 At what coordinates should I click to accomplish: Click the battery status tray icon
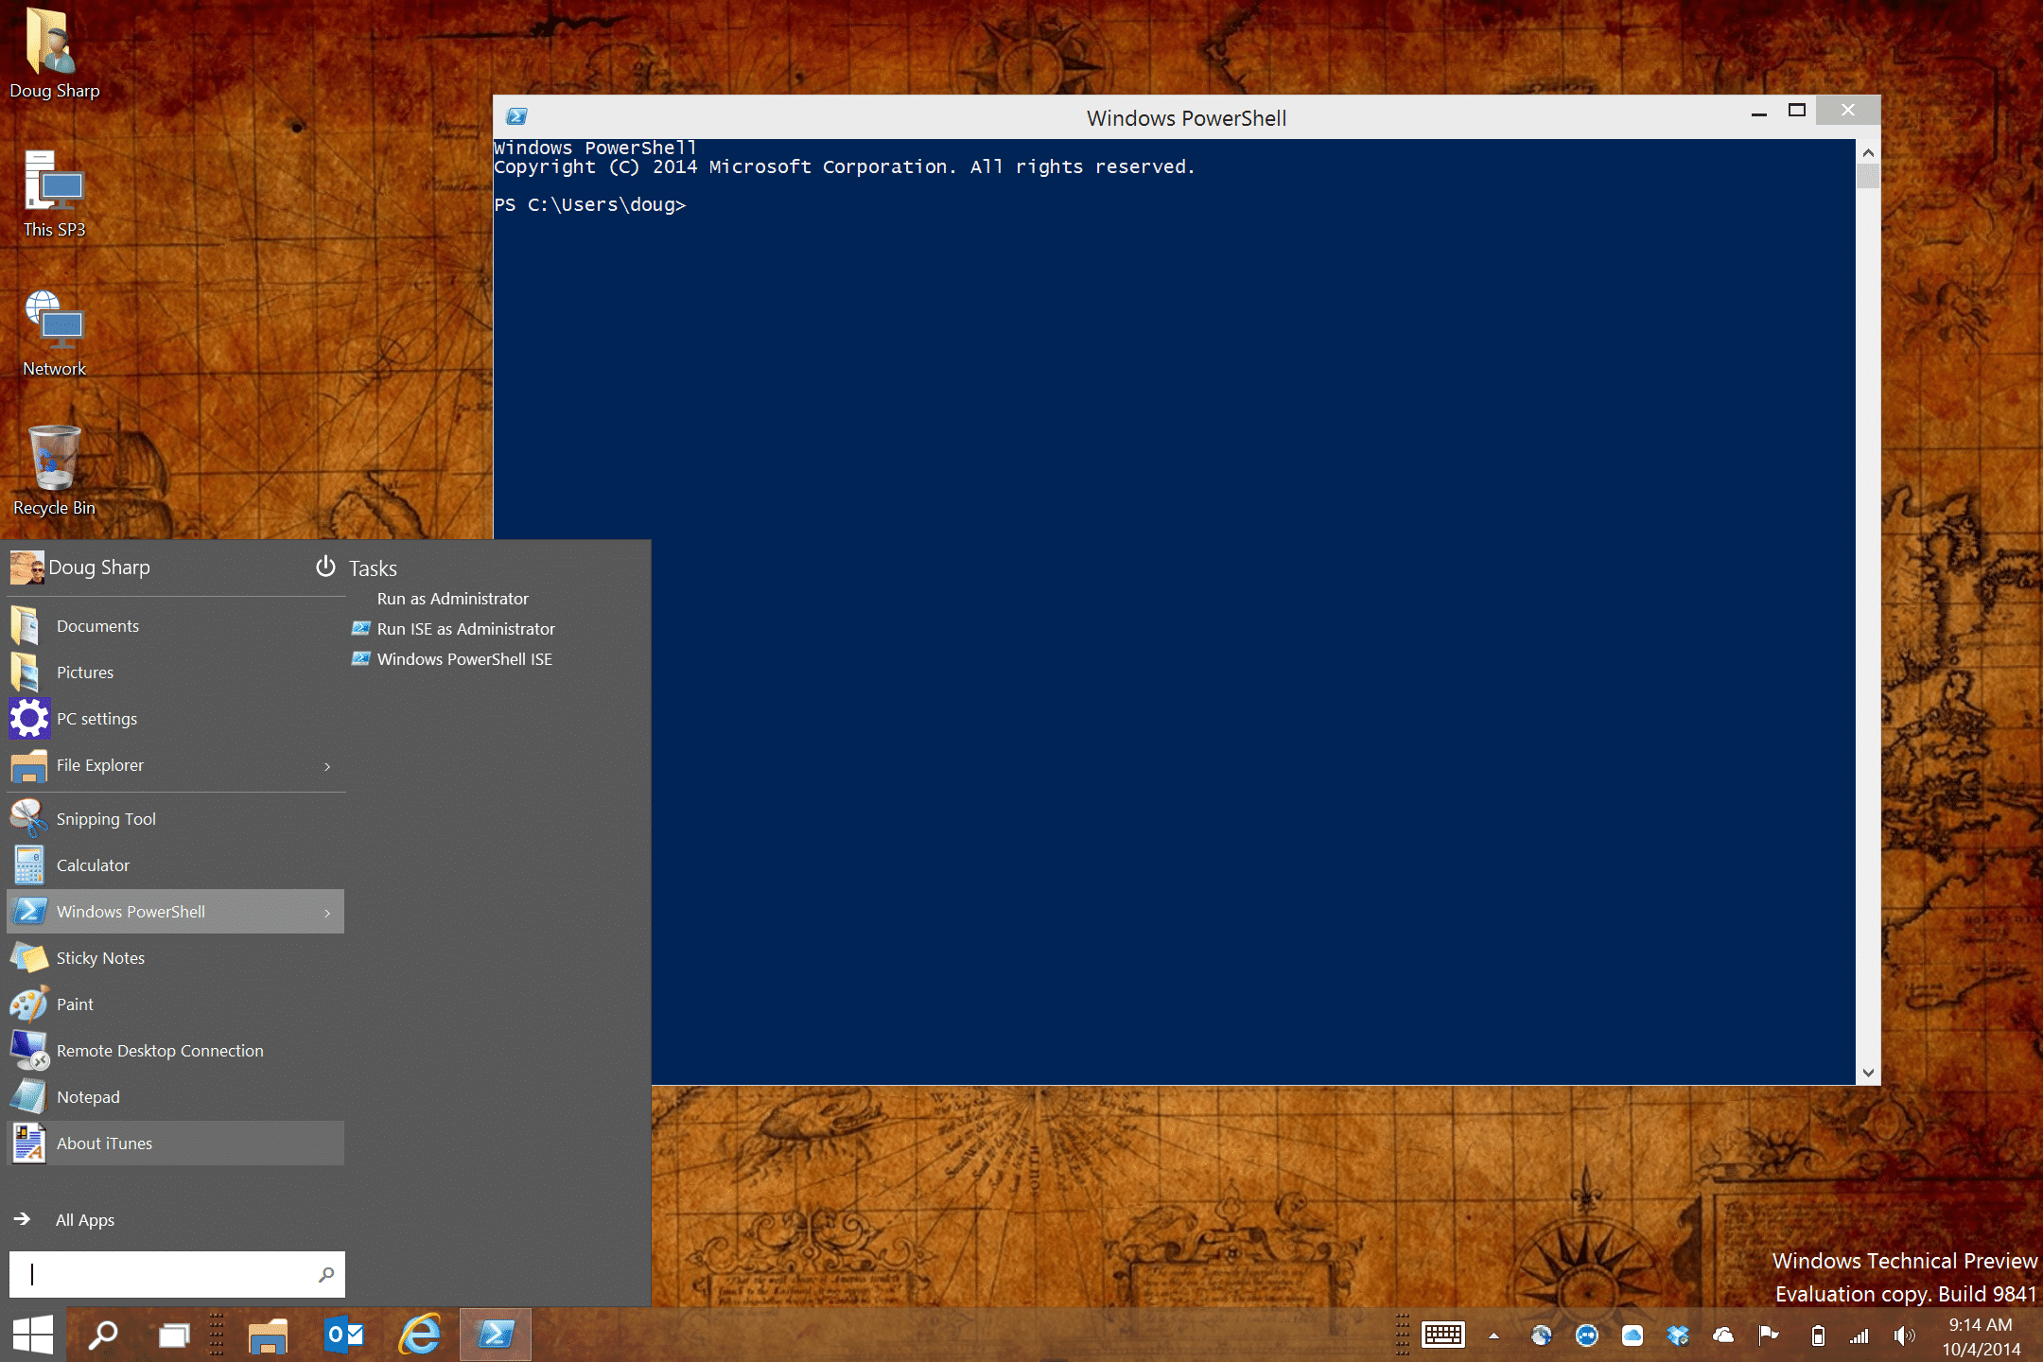pos(1818,1336)
